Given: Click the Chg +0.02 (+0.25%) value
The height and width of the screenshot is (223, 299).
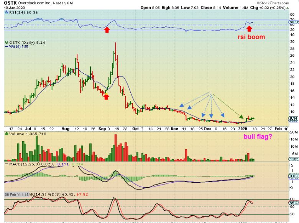Looking at the screenshot, I should [x=268, y=8].
